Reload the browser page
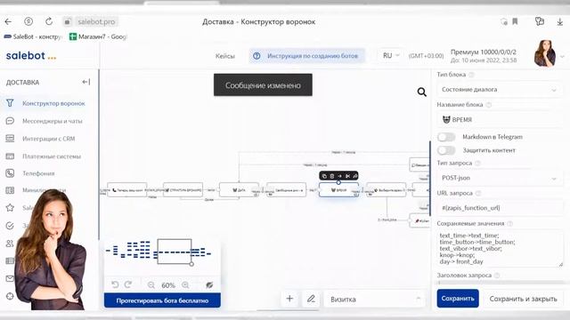The width and height of the screenshot is (570, 320). tap(49, 21)
